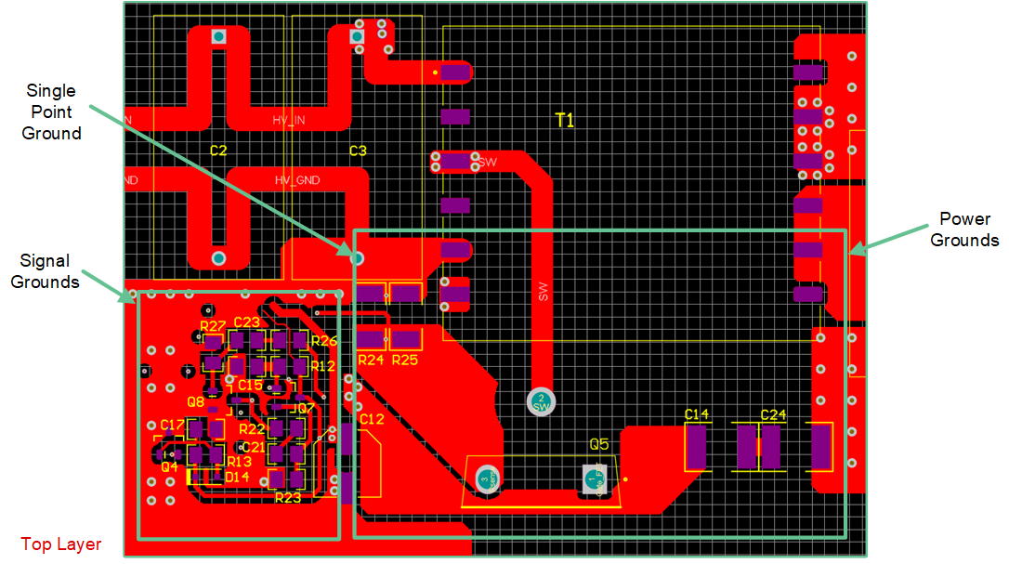Image resolution: width=1009 pixels, height=564 pixels.
Task: Click the R24 resistor designator
Action: [371, 360]
